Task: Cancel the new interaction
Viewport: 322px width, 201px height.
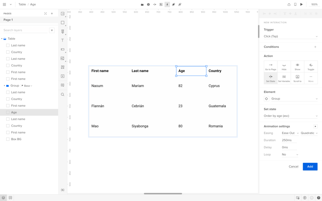Action: pos(293,166)
